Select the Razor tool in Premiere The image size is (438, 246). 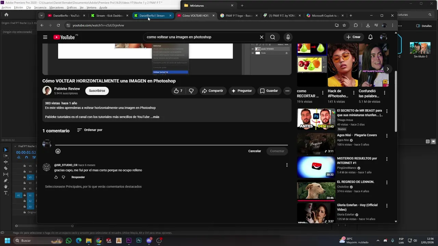(5, 168)
